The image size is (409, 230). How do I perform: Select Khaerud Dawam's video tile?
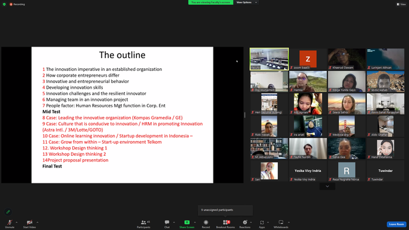pyautogui.click(x=346, y=59)
